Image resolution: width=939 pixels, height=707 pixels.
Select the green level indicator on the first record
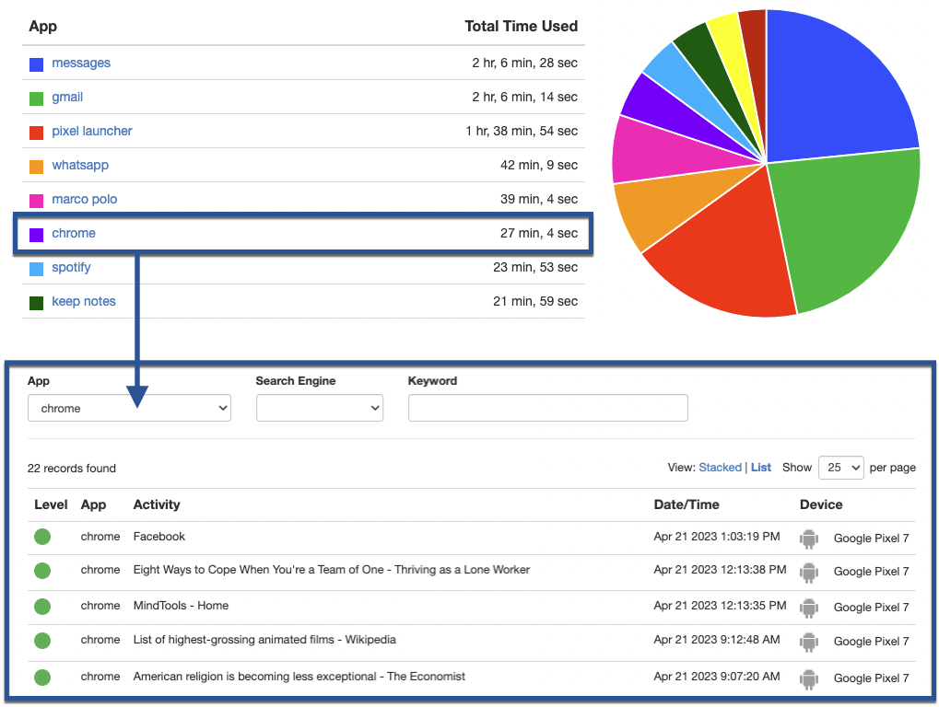point(41,536)
